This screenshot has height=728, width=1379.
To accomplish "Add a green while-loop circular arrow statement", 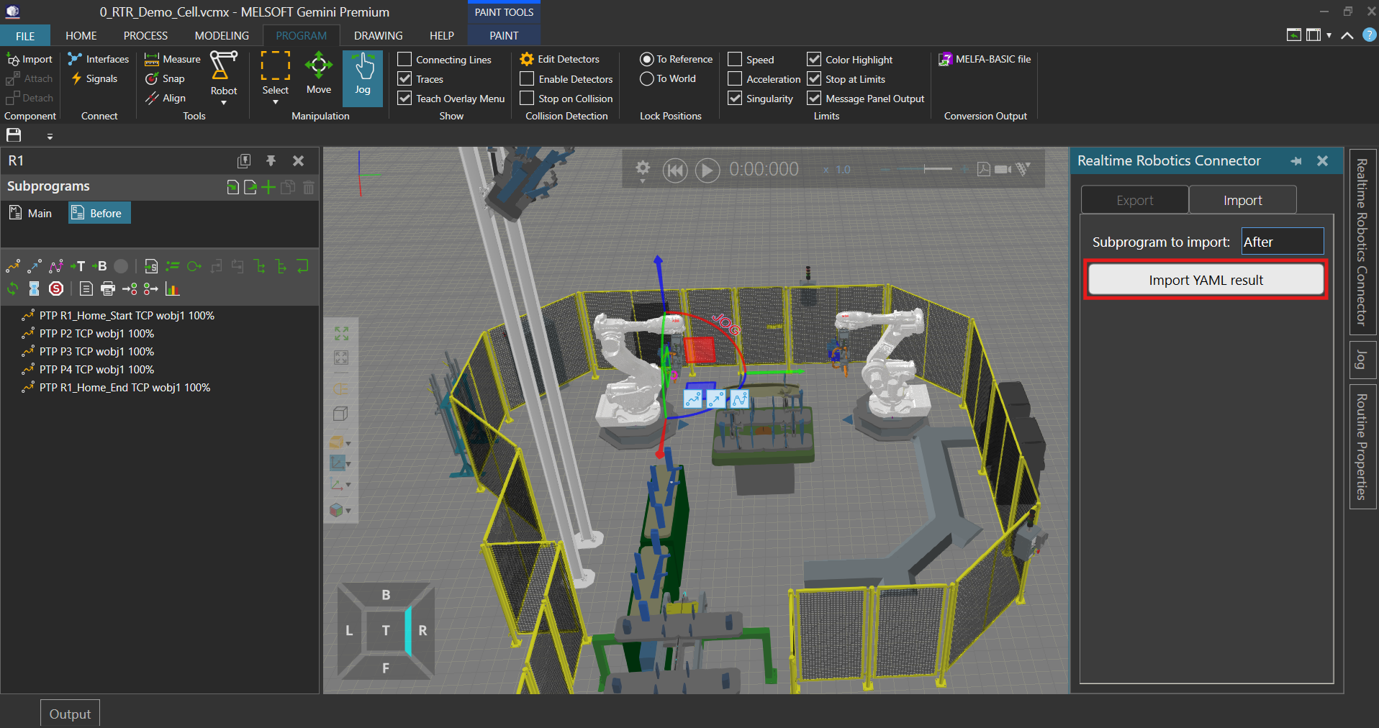I will [194, 266].
